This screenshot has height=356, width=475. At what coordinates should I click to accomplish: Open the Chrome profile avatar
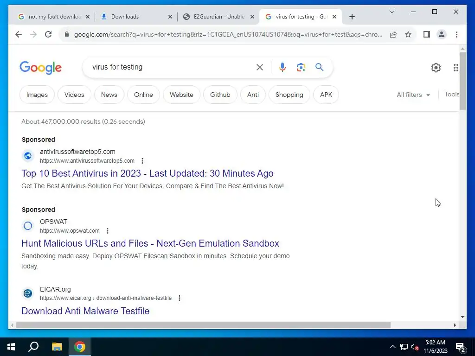[442, 34]
